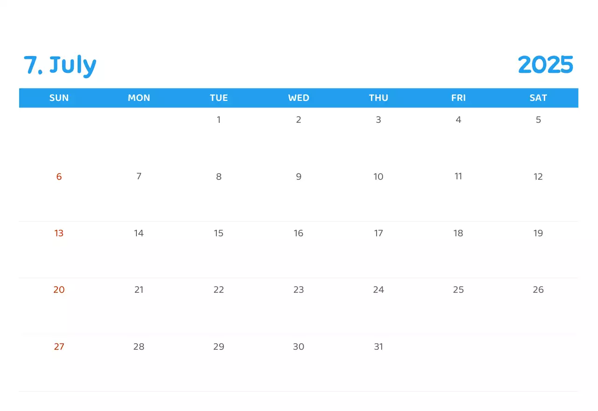Choose date 9 in Wednesday column
Viewport: 598px width, 411px height.
coord(299,177)
